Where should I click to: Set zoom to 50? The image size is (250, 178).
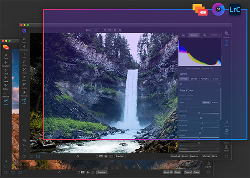(x=115, y=30)
